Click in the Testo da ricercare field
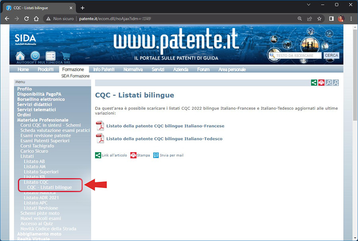 click(298, 56)
